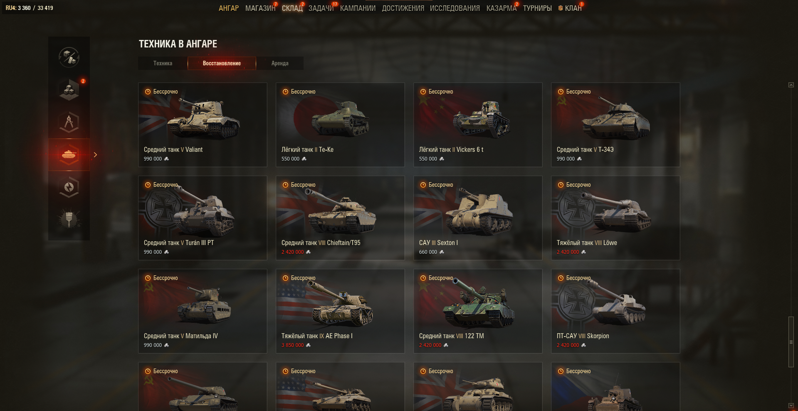Select the blueprints compass sidebar icon
Image resolution: width=798 pixels, height=411 pixels.
click(x=69, y=122)
